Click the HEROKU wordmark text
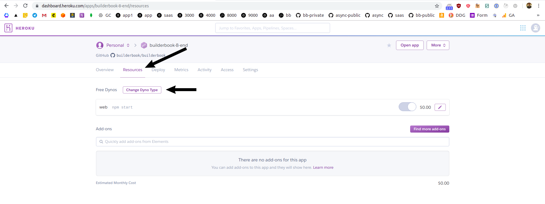545x204 pixels. [x=25, y=28]
